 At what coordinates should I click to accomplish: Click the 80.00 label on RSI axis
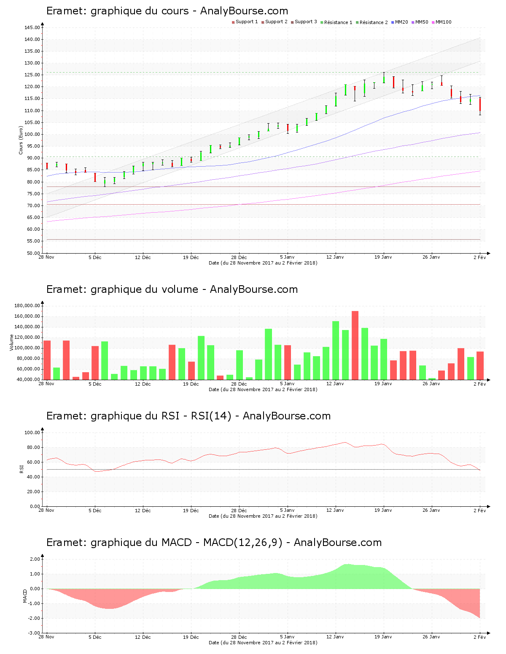point(33,447)
